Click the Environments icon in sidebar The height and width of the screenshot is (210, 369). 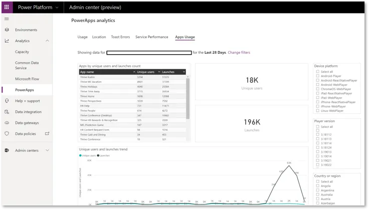click(7, 30)
